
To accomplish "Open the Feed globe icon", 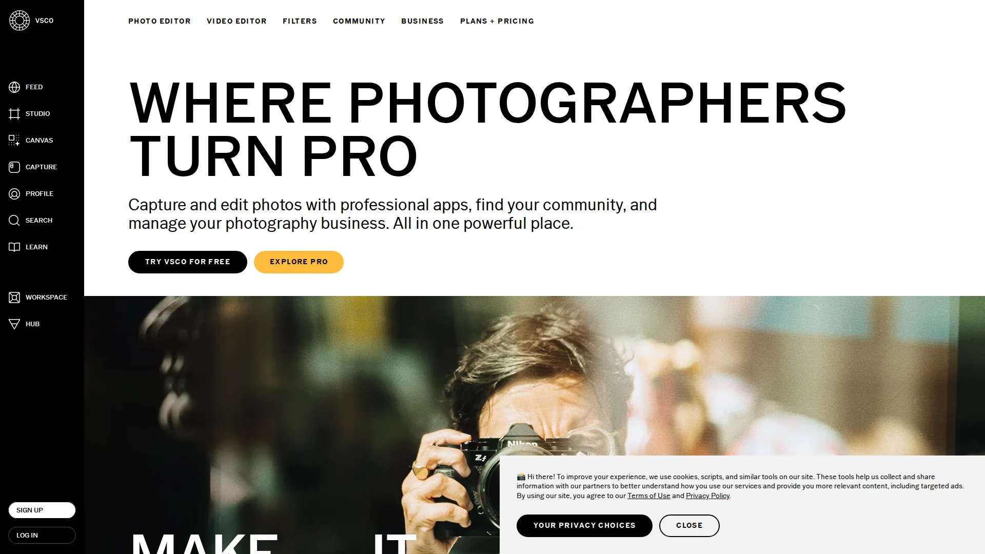I will [x=14, y=87].
